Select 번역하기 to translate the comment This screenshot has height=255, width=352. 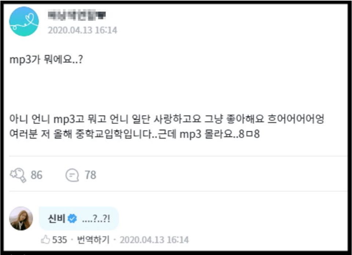click(x=93, y=240)
